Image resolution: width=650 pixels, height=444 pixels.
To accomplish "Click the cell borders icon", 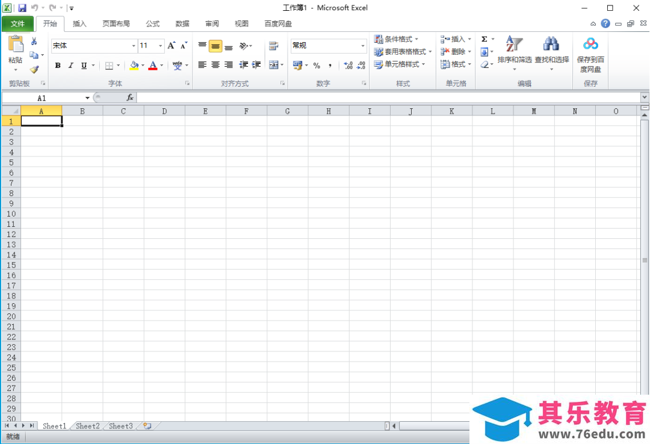I will pyautogui.click(x=109, y=66).
